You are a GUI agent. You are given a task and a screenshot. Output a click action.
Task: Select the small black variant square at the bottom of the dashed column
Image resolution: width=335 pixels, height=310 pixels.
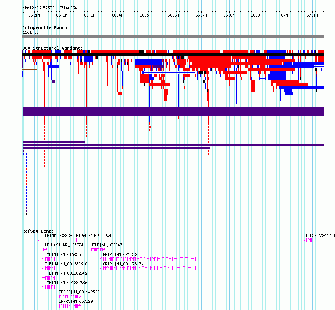tap(27, 214)
